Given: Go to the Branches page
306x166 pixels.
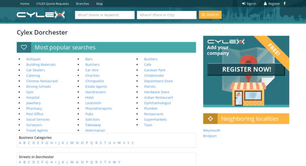Looking at the screenshot, I should point(83,4).
